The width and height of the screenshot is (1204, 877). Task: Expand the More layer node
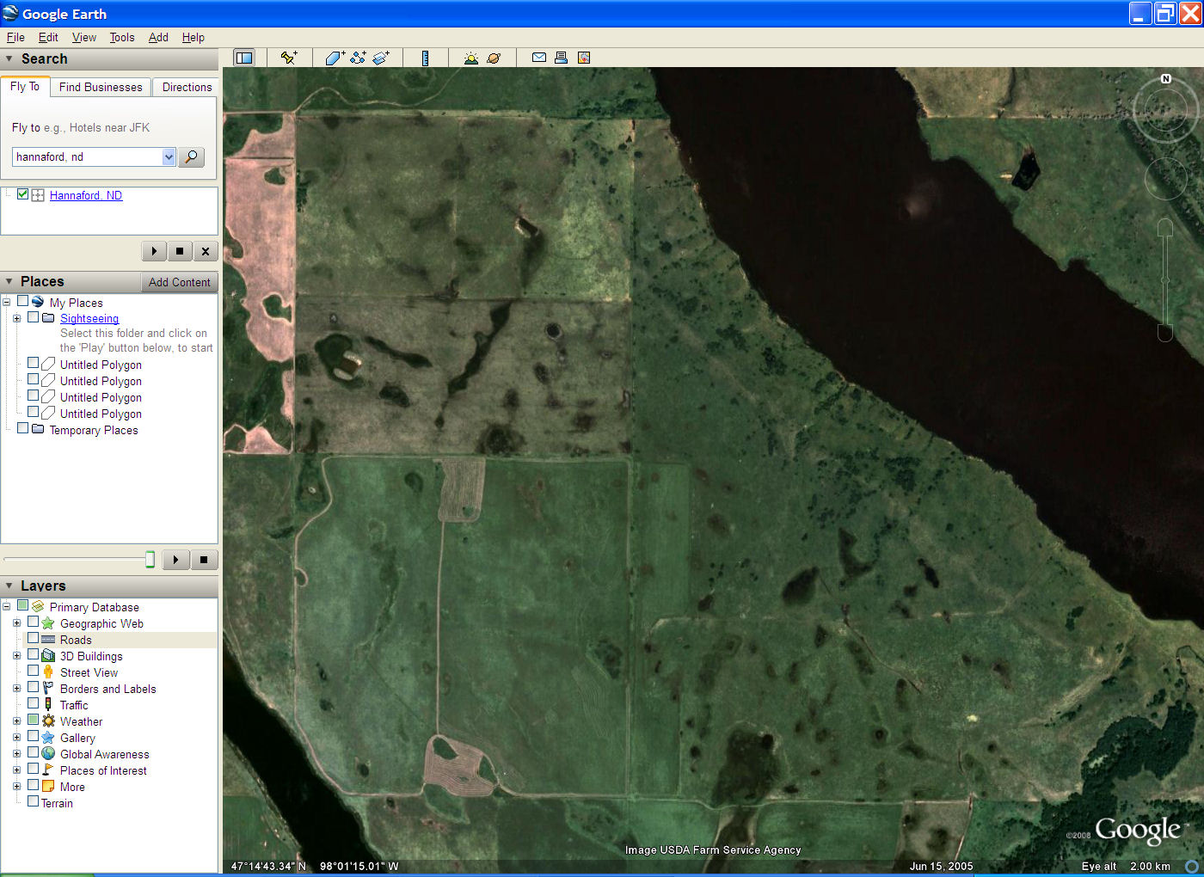(x=16, y=786)
